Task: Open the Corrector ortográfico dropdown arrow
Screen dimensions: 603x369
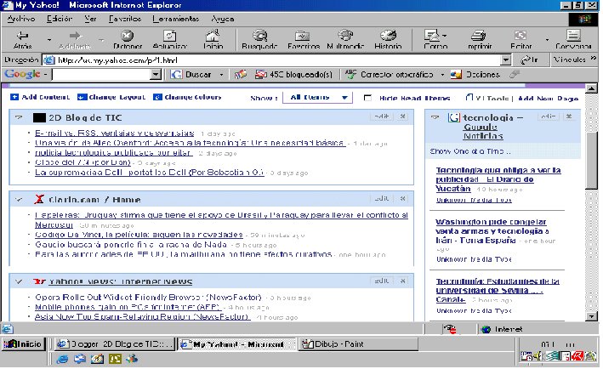Action: (x=442, y=75)
